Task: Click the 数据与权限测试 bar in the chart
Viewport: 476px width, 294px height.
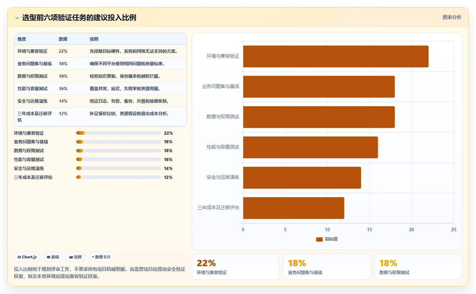Action: pyautogui.click(x=319, y=117)
